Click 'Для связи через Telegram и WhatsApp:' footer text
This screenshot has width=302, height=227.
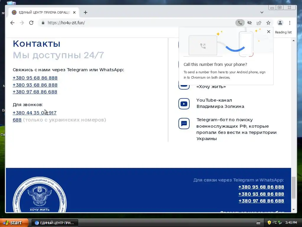tap(238, 180)
